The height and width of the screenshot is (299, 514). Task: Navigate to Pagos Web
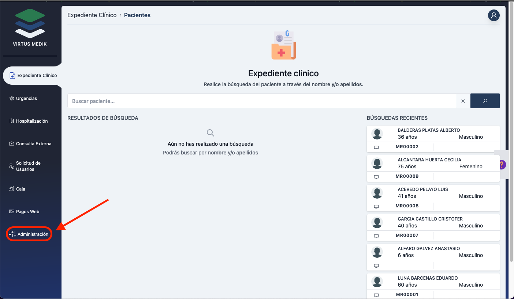(27, 212)
